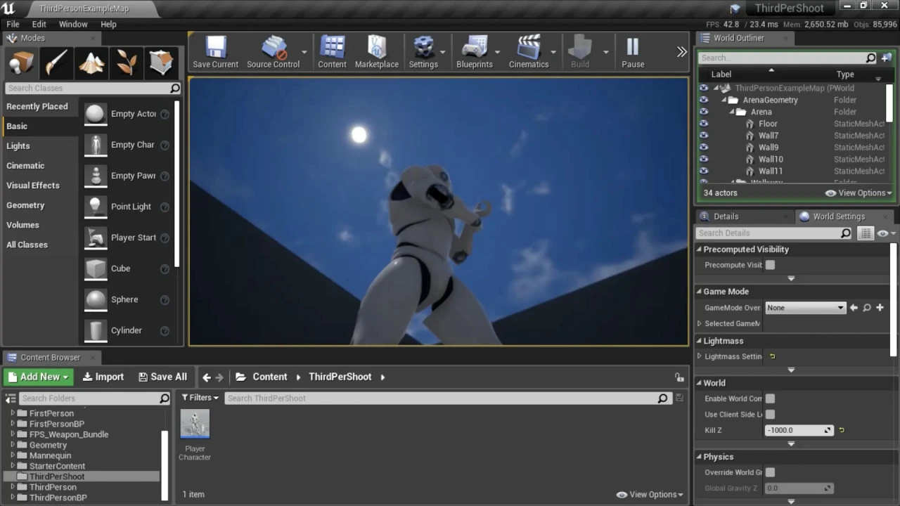Screen dimensions: 900x506
Task: Click Save Current in the toolbar
Action: pyautogui.click(x=215, y=53)
